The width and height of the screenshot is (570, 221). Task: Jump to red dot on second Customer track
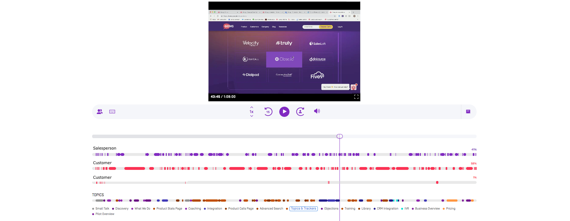[x=437, y=183]
